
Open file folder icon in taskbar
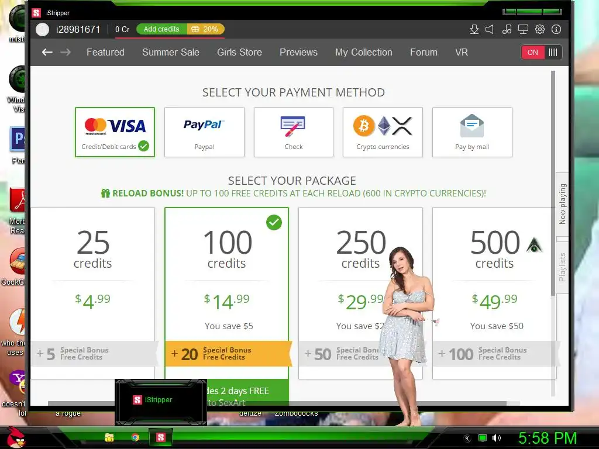109,437
